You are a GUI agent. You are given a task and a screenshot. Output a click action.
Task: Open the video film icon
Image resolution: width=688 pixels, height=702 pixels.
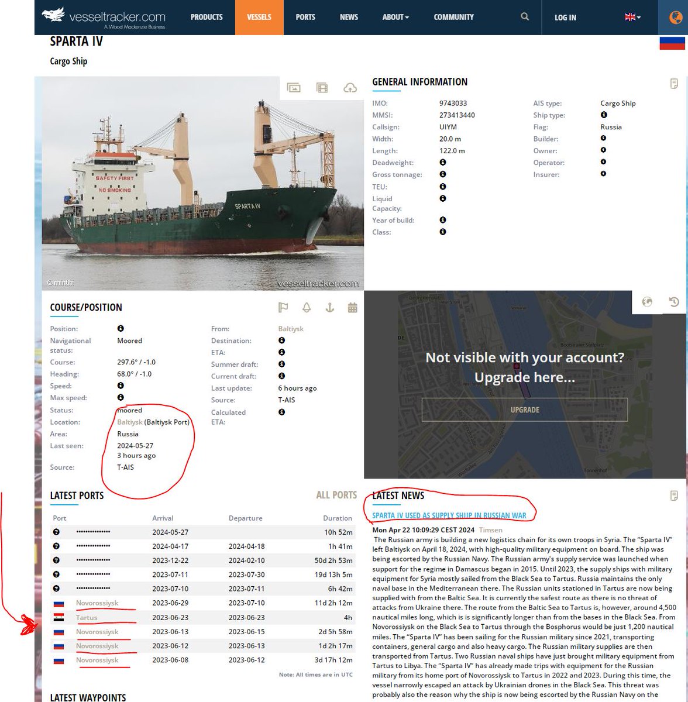(322, 88)
